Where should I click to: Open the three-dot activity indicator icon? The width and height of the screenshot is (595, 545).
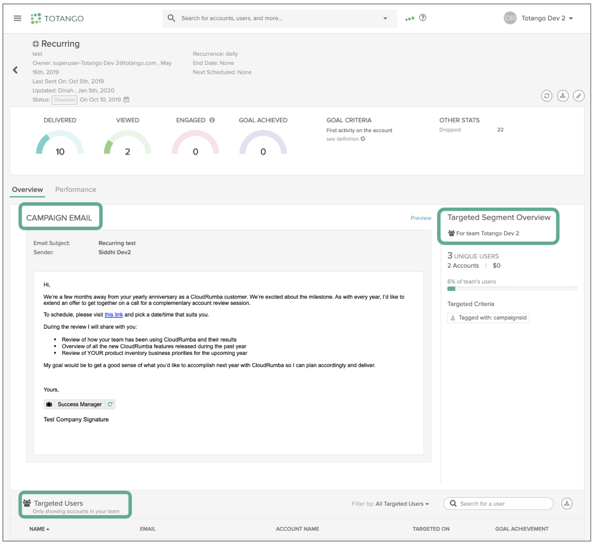click(x=410, y=18)
